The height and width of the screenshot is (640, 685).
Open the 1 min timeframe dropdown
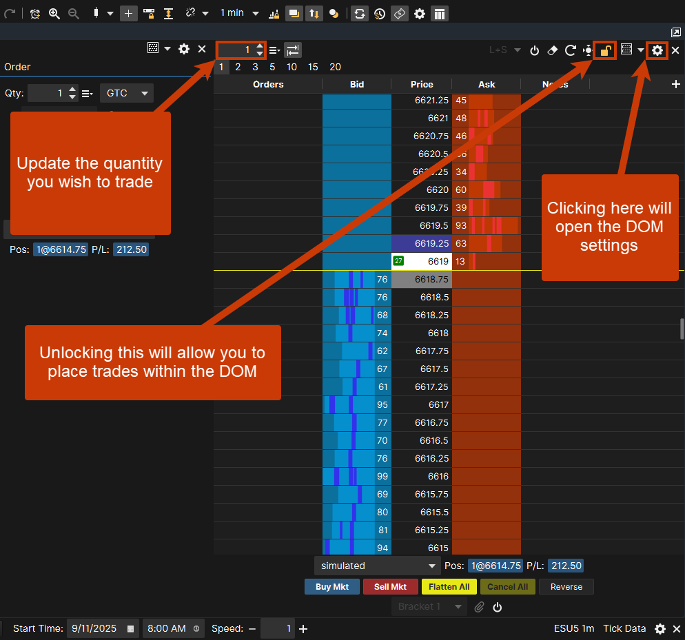pyautogui.click(x=239, y=13)
